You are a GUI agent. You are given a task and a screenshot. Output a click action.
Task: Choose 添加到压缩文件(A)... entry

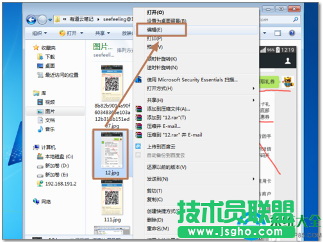point(168,109)
